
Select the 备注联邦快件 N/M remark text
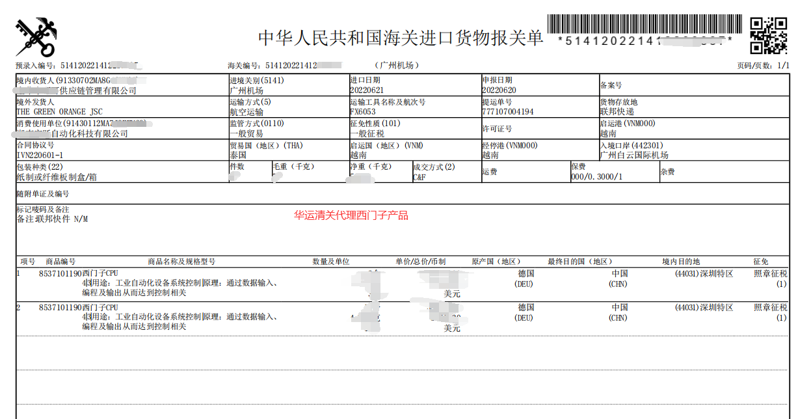[52, 219]
